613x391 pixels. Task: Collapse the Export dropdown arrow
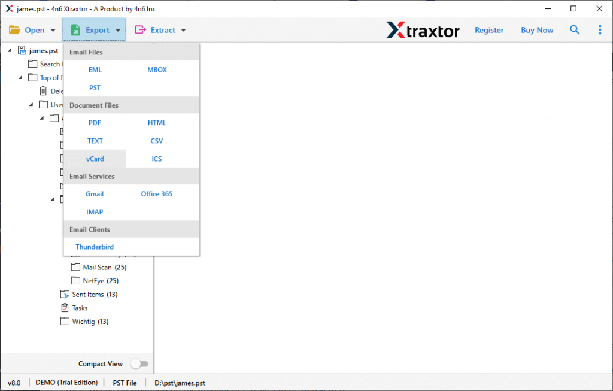(118, 30)
